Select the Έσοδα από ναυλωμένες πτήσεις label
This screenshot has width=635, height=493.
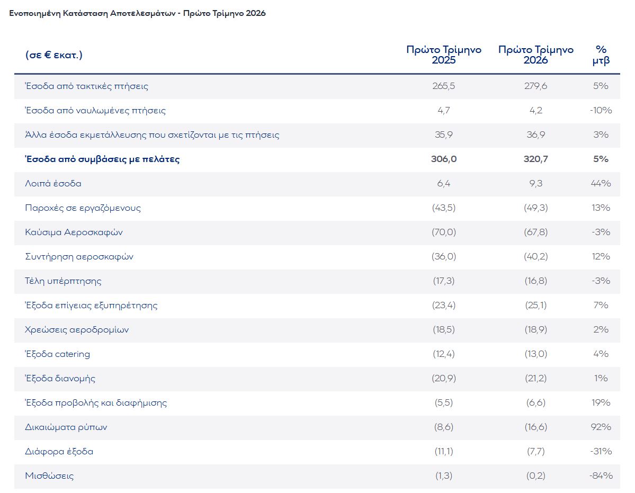click(95, 111)
